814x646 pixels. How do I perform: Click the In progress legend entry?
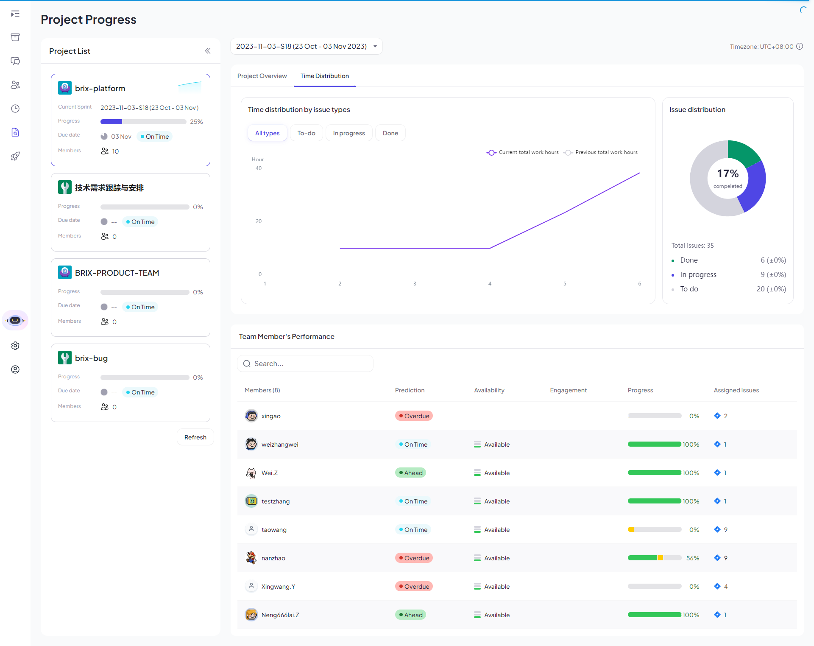click(x=729, y=274)
